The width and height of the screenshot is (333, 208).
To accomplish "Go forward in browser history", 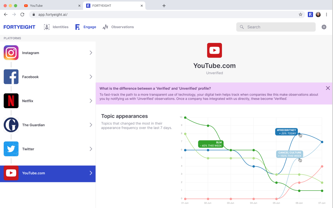I will coord(14,15).
